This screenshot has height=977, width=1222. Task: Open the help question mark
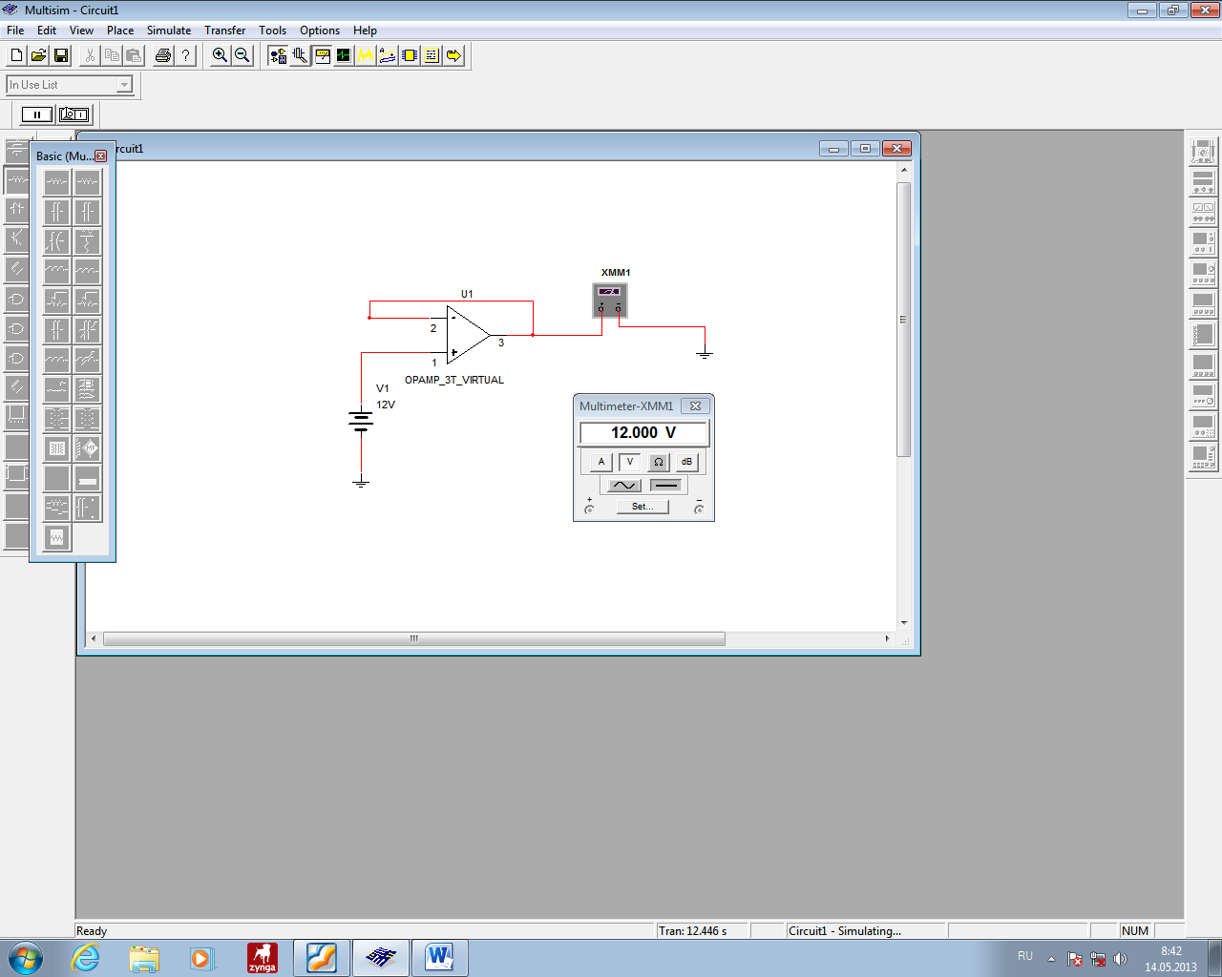pos(186,55)
